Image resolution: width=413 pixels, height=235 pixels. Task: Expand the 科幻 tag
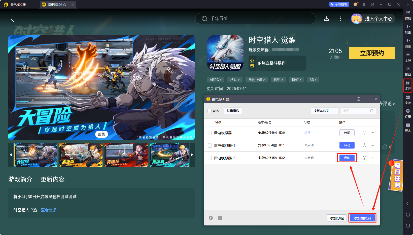point(296,80)
